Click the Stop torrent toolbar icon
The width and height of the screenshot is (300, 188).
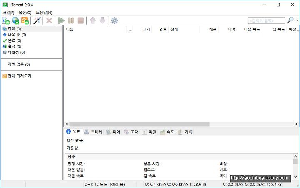point(80,20)
